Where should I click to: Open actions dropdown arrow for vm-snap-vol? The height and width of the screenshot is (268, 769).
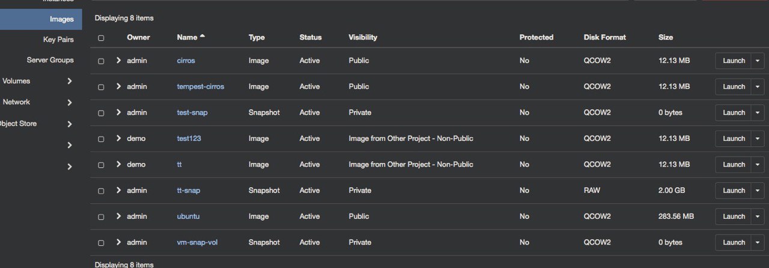757,242
